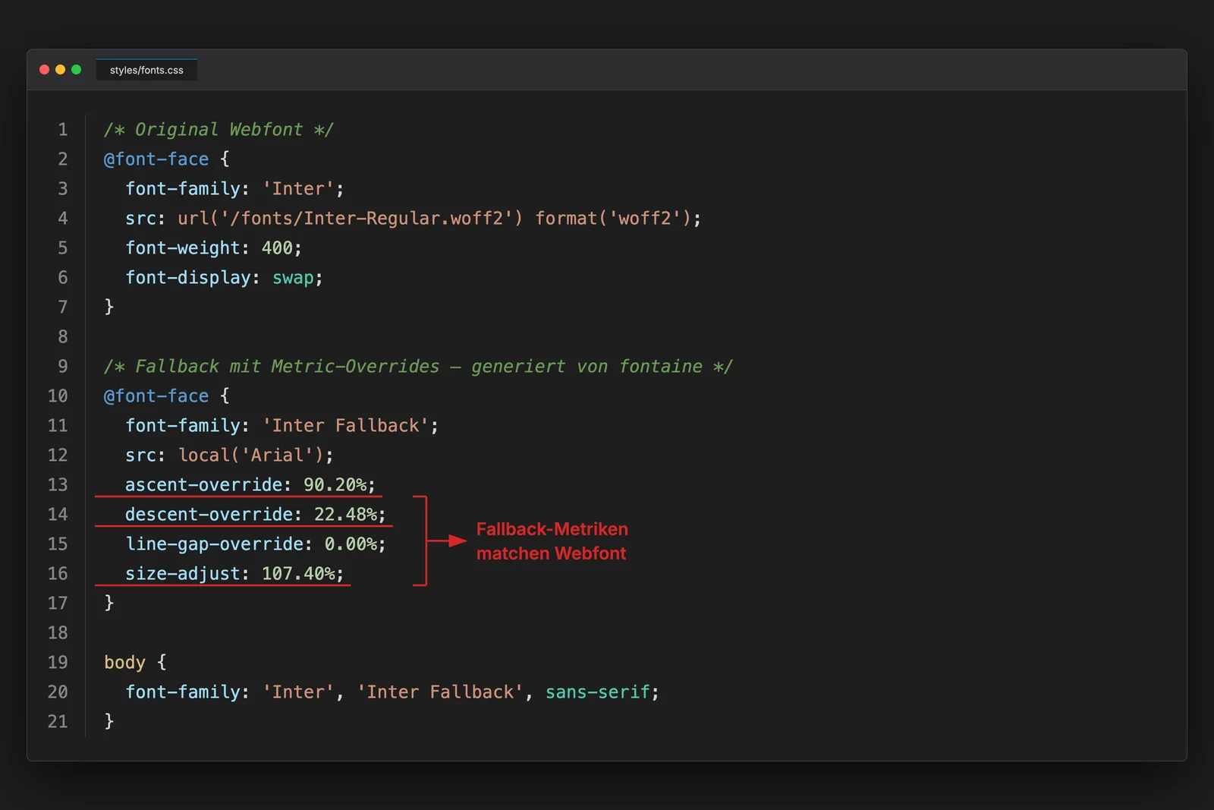1214x810 pixels.
Task: Click the value 'Inter' on line 3
Action: pyautogui.click(x=298, y=189)
